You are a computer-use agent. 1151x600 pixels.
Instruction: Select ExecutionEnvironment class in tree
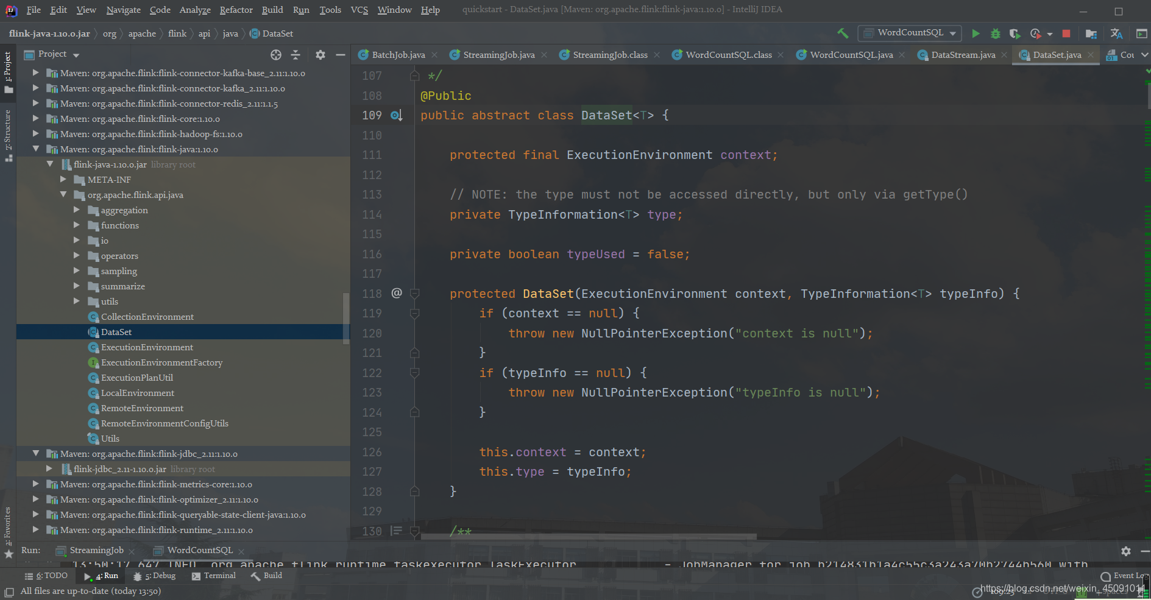[x=147, y=347]
